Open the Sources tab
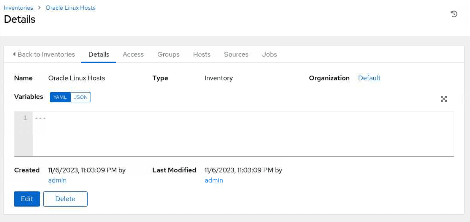 (x=236, y=54)
